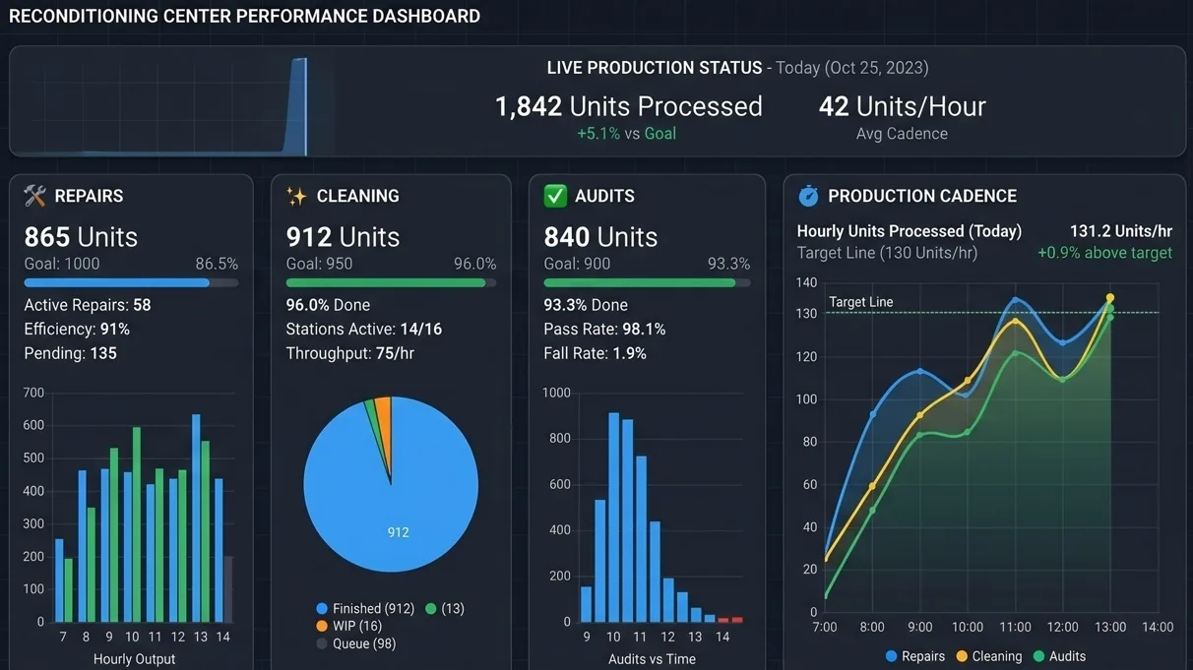Click 'Audits vs Time' chart caption
The height and width of the screenshot is (670, 1193).
[652, 659]
